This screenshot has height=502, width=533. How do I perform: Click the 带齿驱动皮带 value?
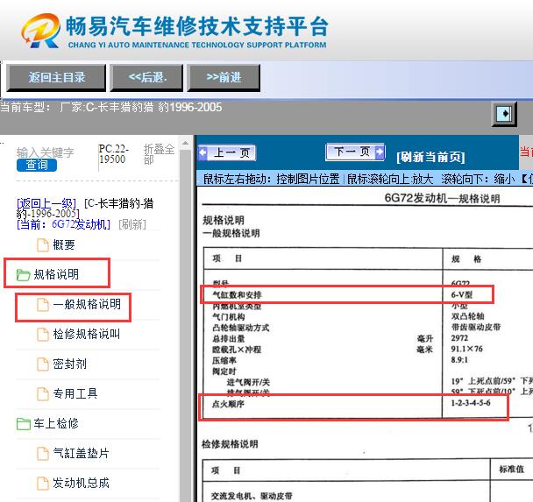point(476,327)
